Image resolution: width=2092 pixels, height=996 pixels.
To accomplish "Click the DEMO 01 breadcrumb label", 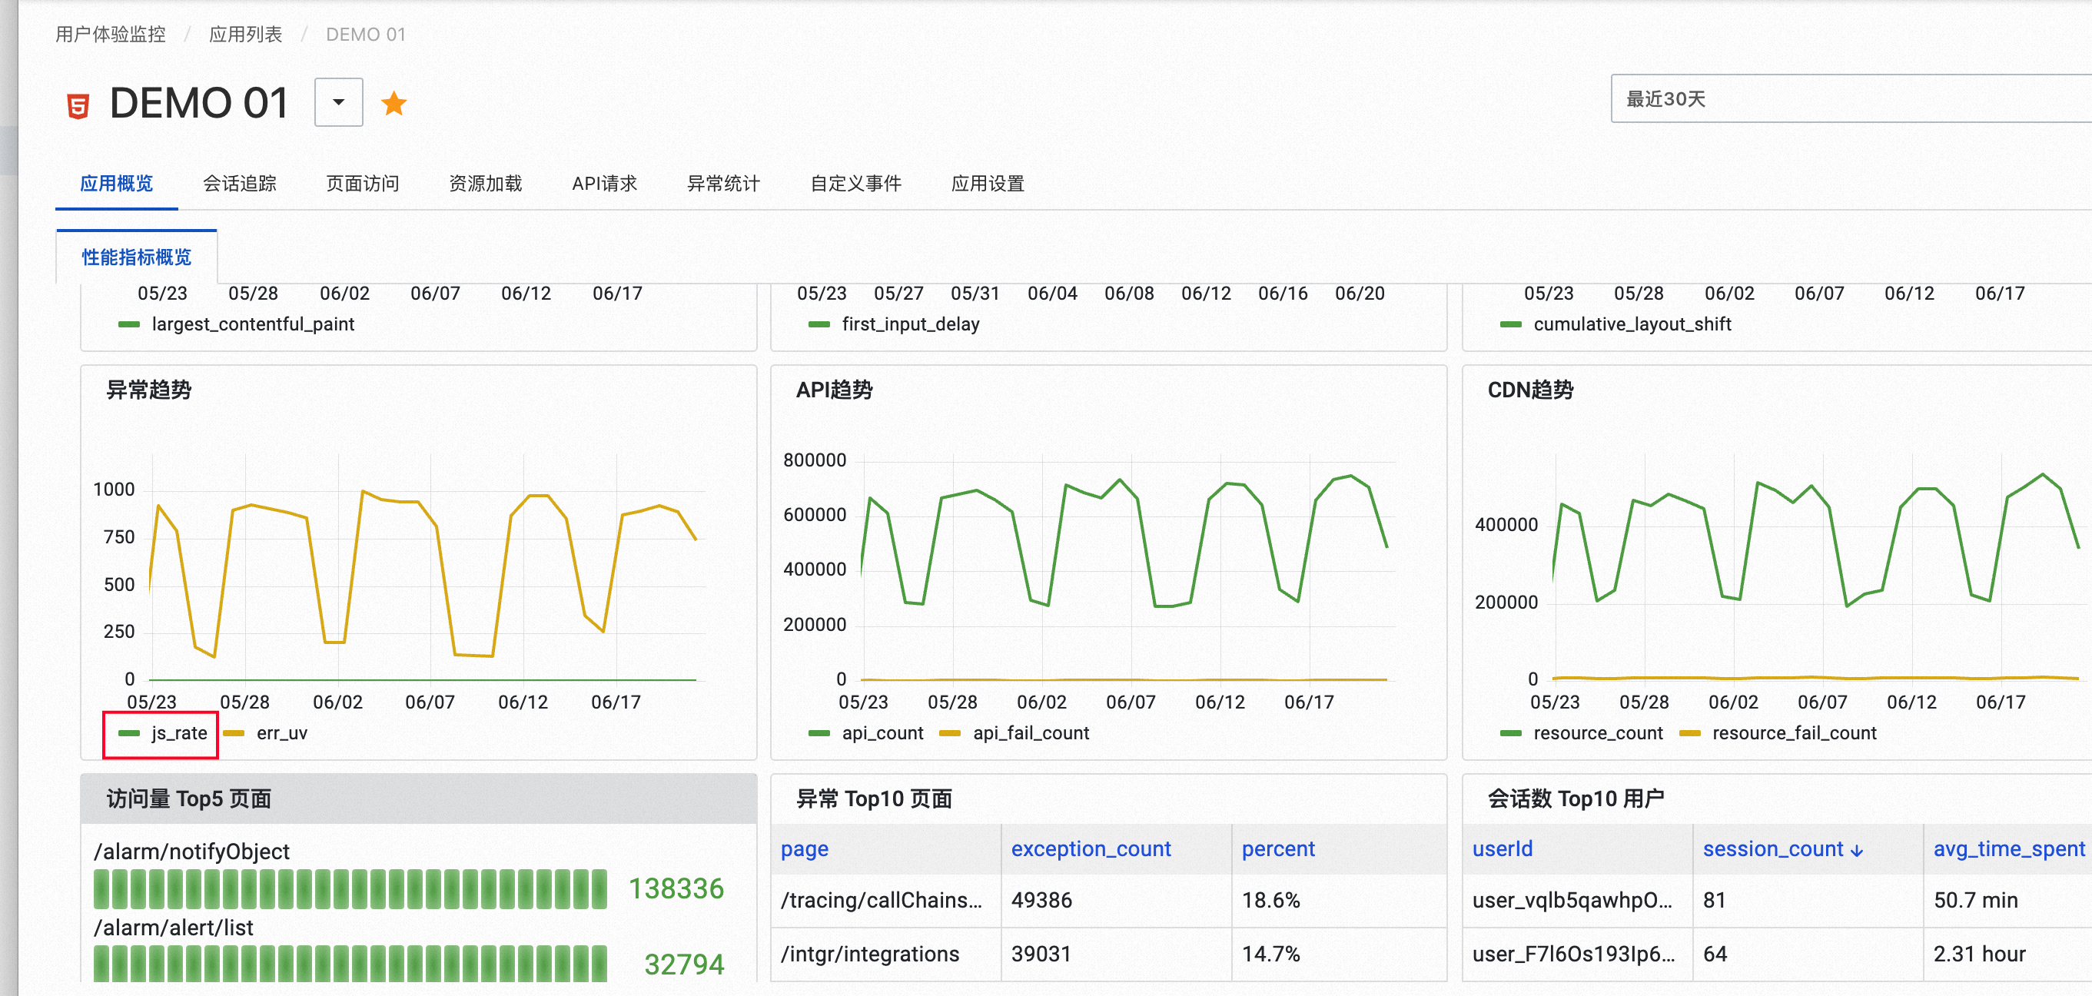I will click(366, 34).
